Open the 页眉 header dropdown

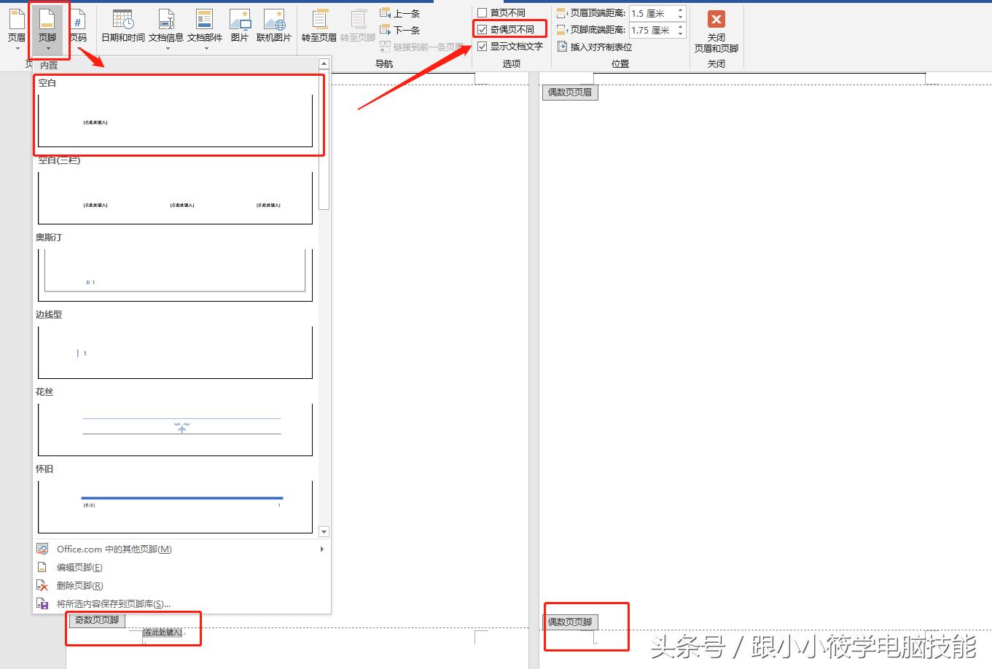pos(16,29)
